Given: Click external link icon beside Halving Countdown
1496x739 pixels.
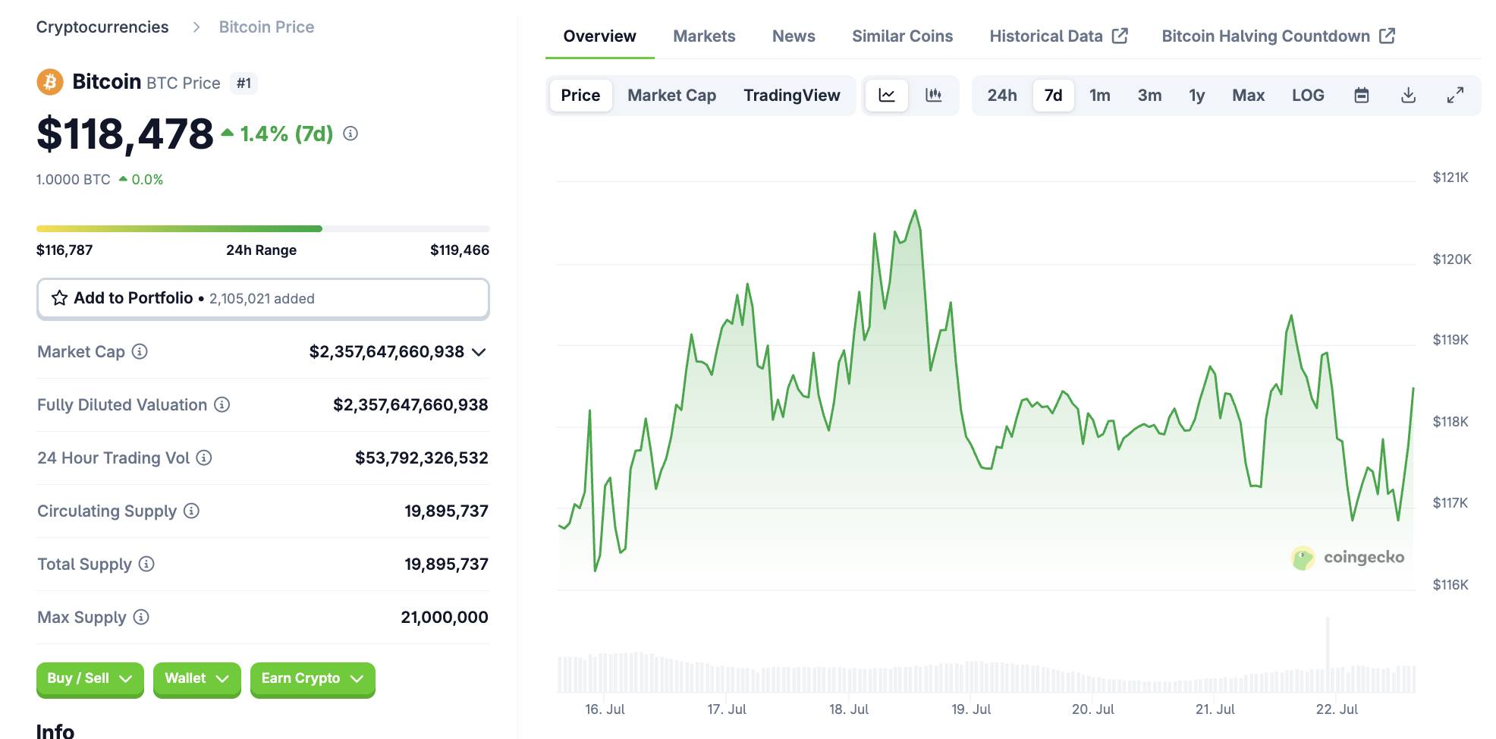Looking at the screenshot, I should pos(1387,36).
